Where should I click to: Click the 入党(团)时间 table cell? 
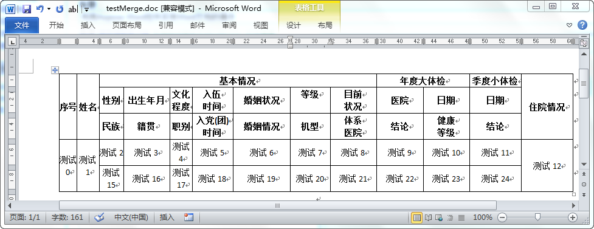[x=213, y=126]
